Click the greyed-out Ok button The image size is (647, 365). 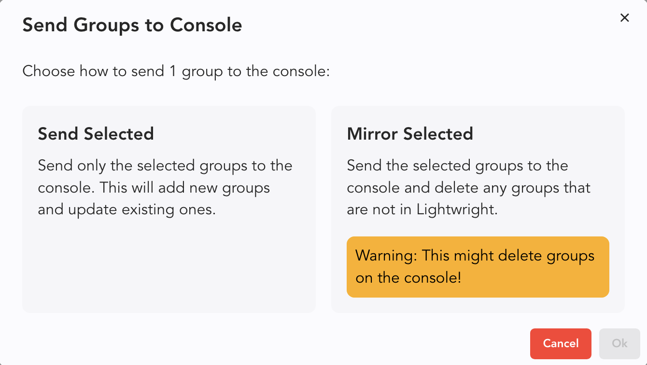pyautogui.click(x=619, y=343)
